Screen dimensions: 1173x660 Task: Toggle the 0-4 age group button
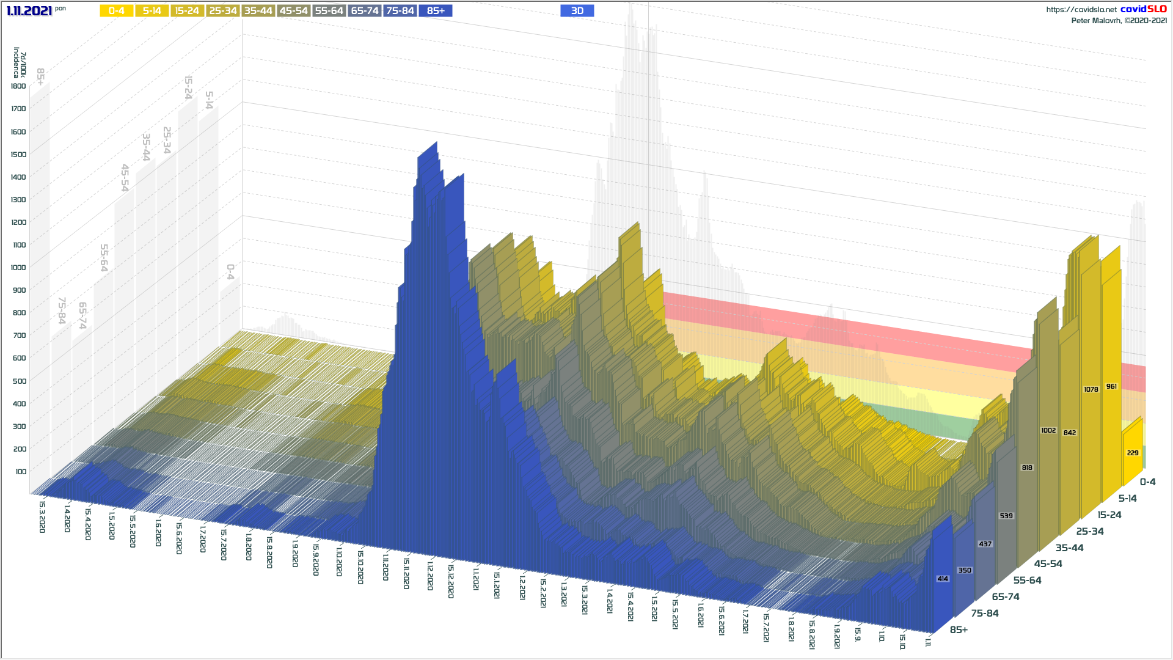[x=116, y=10]
